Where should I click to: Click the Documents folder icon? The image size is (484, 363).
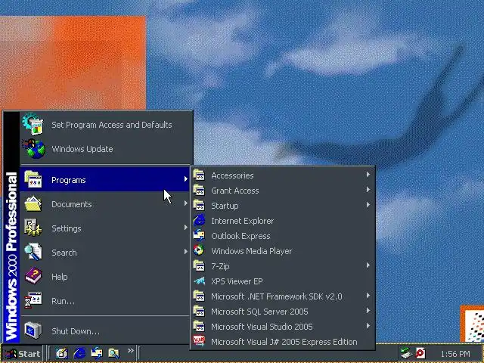[33, 203]
